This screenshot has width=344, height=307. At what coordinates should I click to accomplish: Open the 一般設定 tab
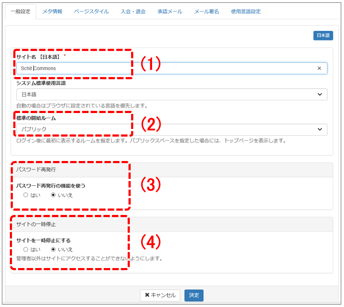pos(20,12)
